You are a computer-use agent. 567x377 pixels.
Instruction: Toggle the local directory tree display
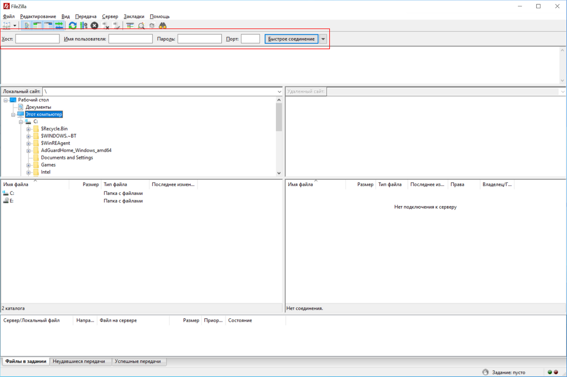[x=37, y=25]
